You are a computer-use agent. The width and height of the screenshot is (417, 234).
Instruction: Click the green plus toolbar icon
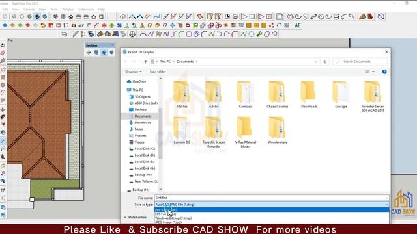click(111, 25)
